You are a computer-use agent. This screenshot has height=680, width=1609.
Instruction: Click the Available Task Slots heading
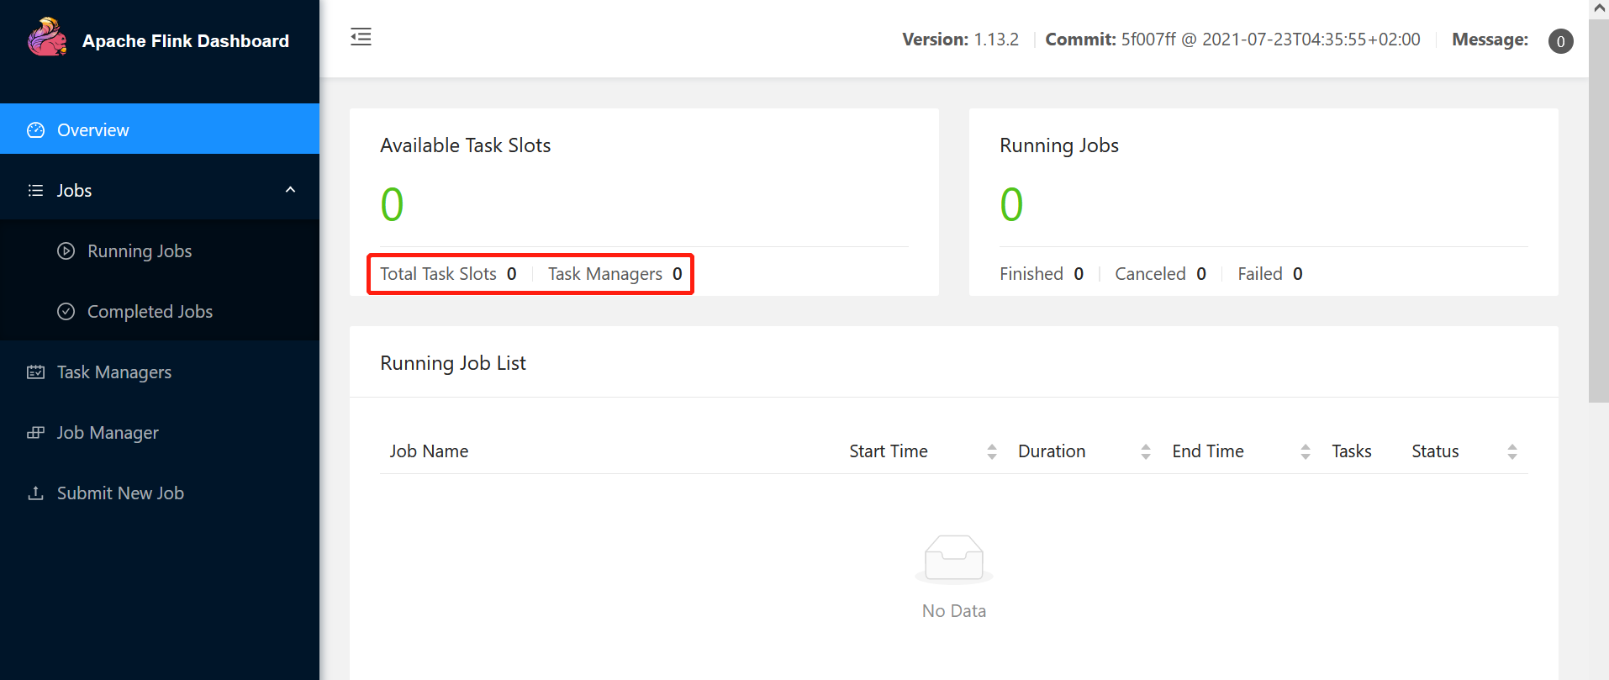pos(465,145)
